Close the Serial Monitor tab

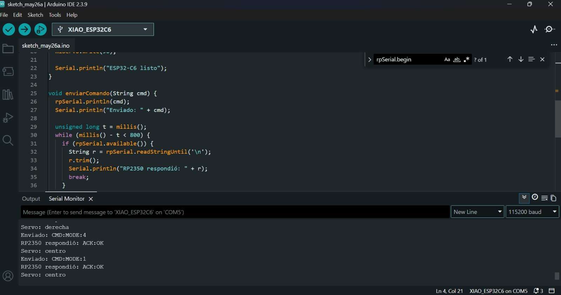click(91, 199)
